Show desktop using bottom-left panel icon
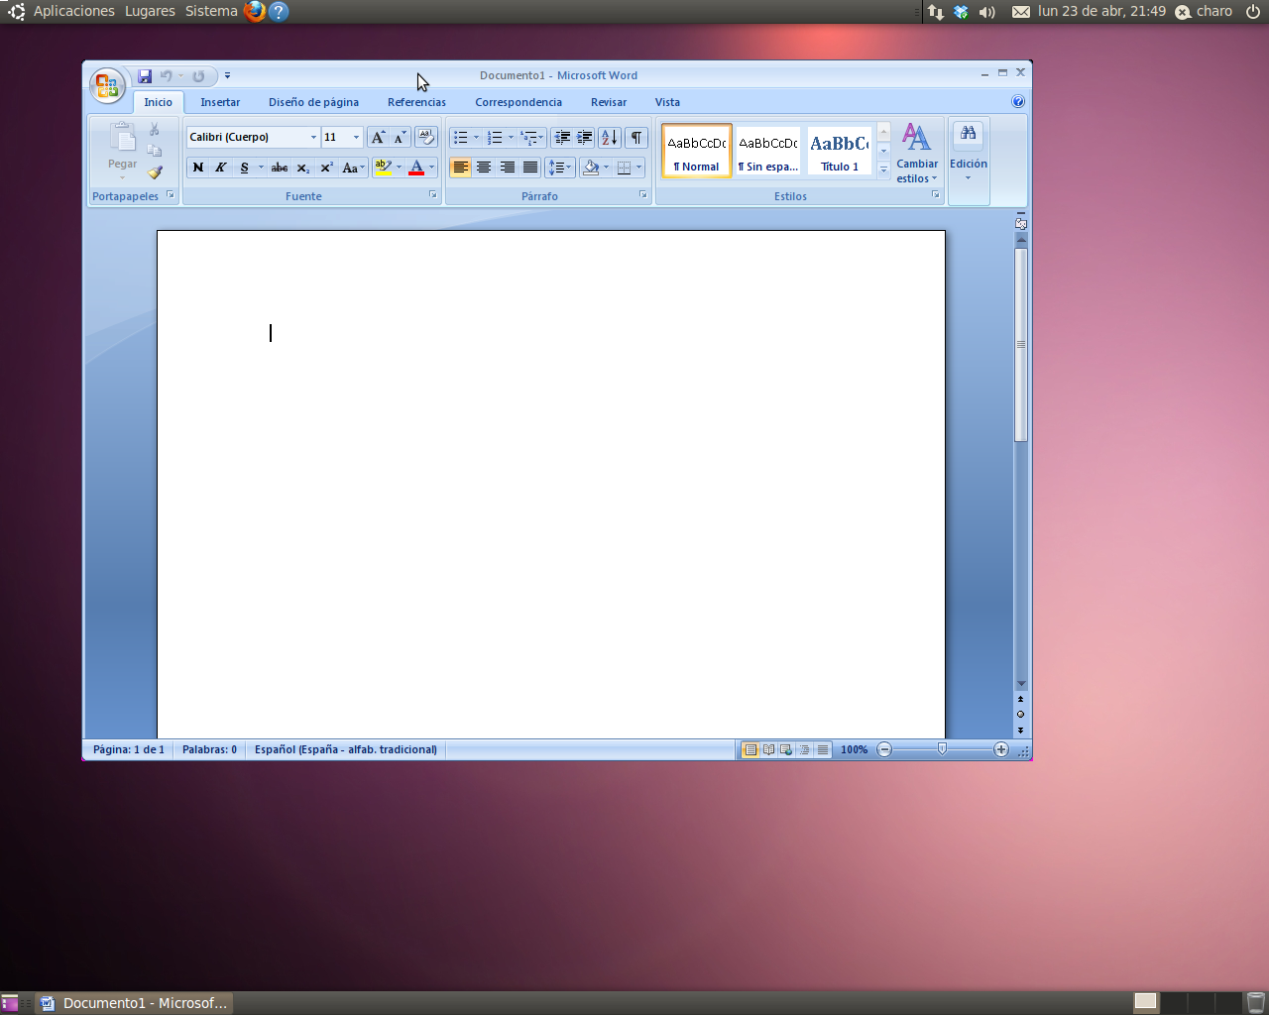The image size is (1269, 1015). click(x=10, y=1002)
